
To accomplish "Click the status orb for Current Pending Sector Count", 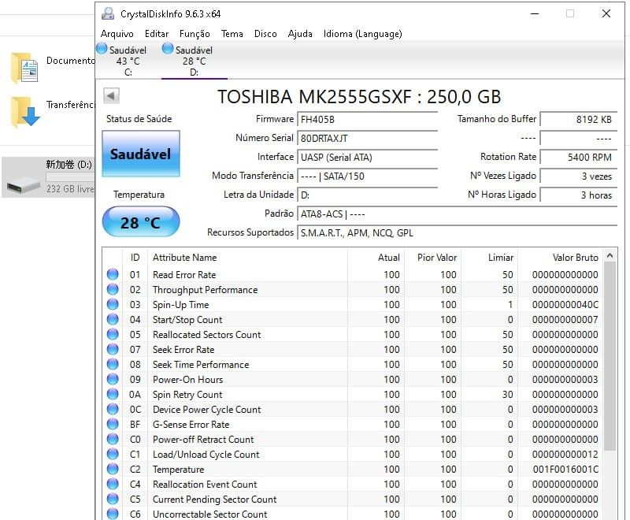I will [113, 499].
